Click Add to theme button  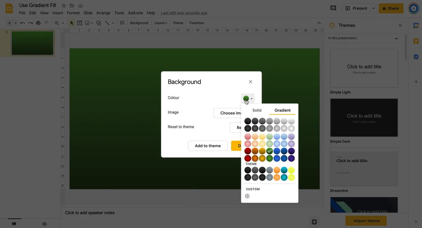(208, 146)
